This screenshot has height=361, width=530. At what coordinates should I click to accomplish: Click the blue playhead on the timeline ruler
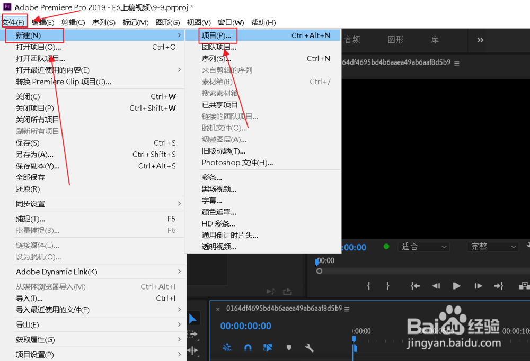354,339
